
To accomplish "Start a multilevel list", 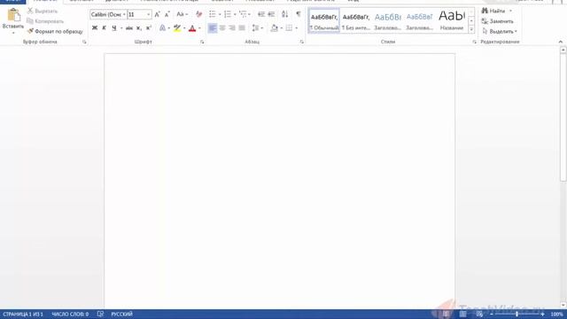I will pos(243,14).
